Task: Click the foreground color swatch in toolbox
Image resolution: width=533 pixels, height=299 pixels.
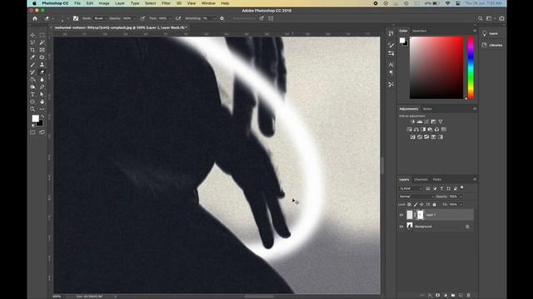Action: point(35,118)
